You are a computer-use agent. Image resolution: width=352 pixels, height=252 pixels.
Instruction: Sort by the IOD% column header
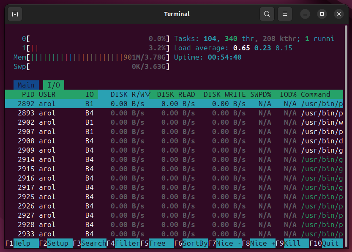coord(288,94)
